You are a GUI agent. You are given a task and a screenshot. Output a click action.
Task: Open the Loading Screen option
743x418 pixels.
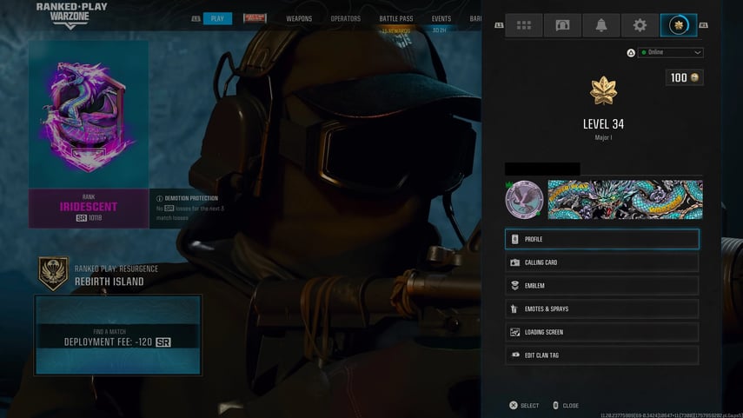point(602,332)
